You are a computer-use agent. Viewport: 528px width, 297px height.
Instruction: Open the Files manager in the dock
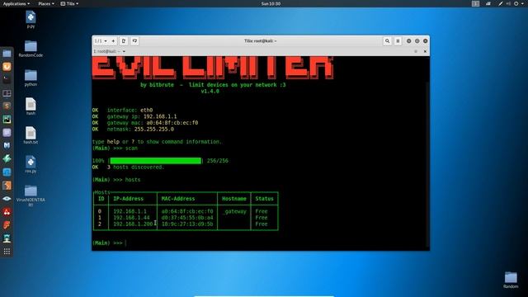(7, 54)
